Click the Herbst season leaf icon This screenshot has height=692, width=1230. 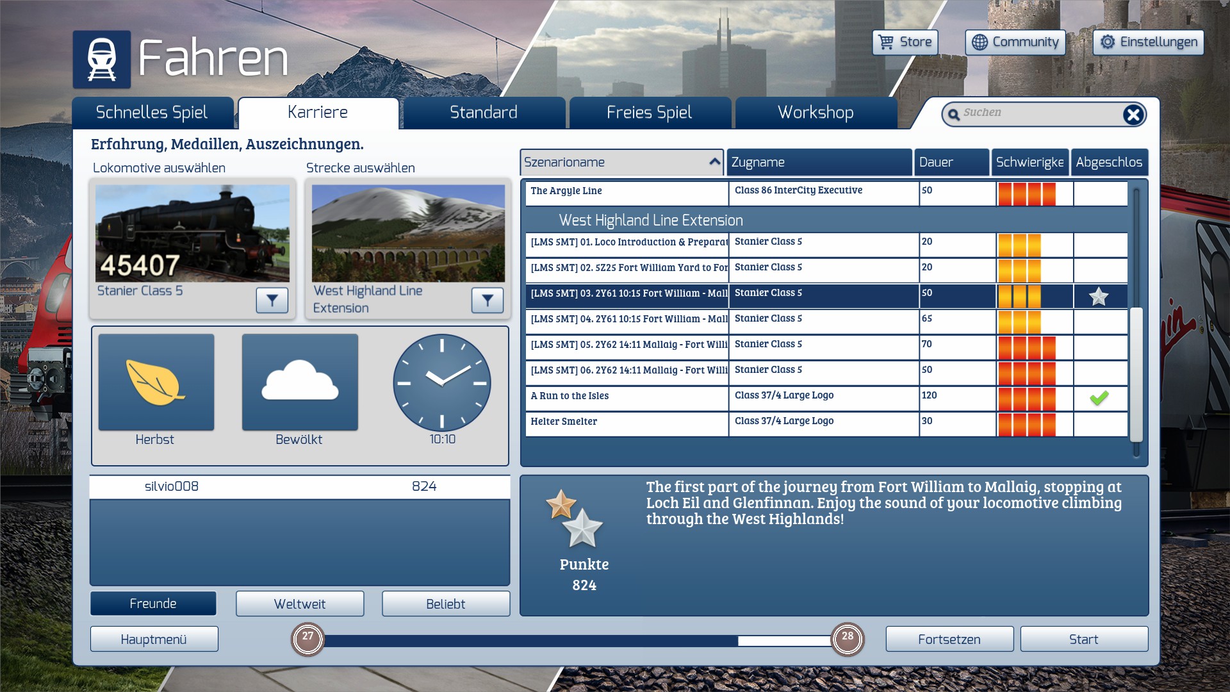pyautogui.click(x=156, y=383)
